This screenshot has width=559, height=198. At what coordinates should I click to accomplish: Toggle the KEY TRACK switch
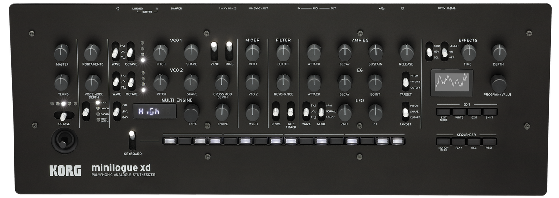291,112
